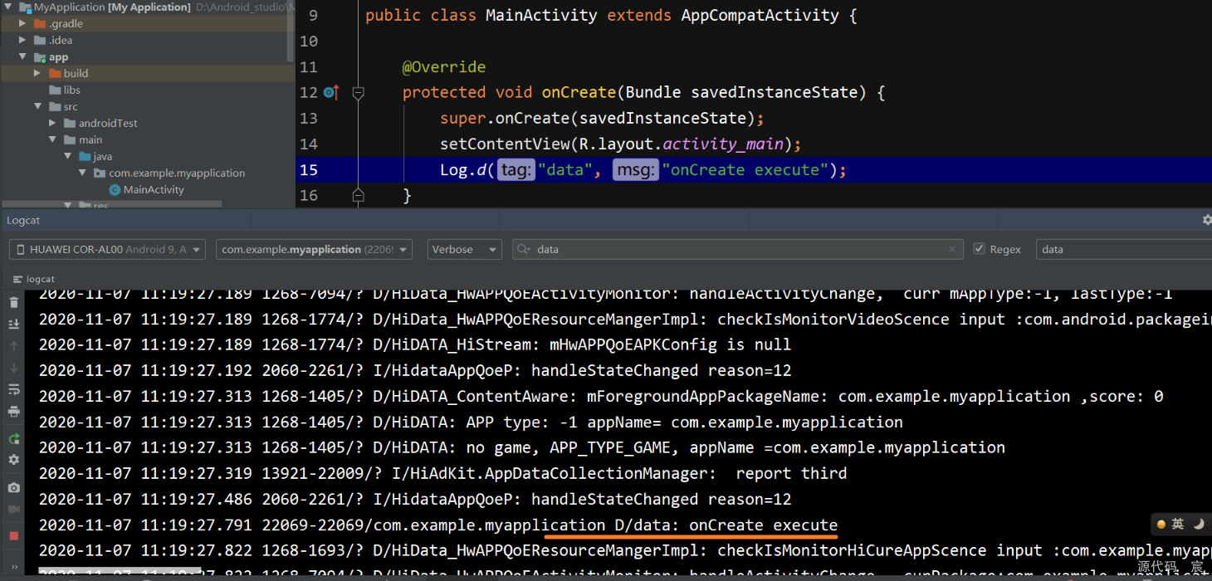The height and width of the screenshot is (581, 1212).
Task: Take a screen capture with camera icon
Action: [x=13, y=487]
